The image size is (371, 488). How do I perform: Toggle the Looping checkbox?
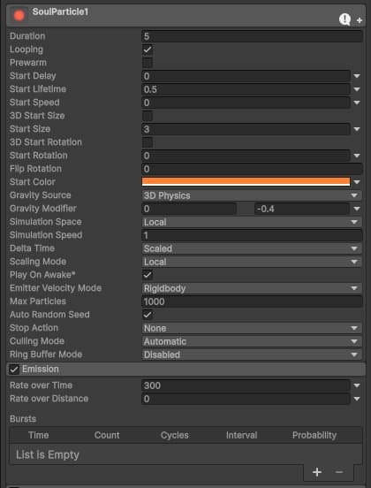148,50
